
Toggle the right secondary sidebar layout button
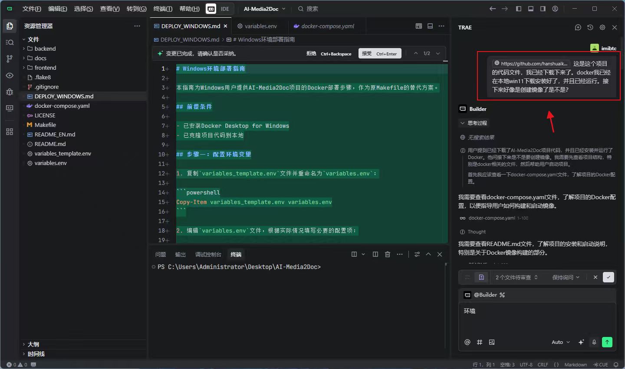[543, 9]
